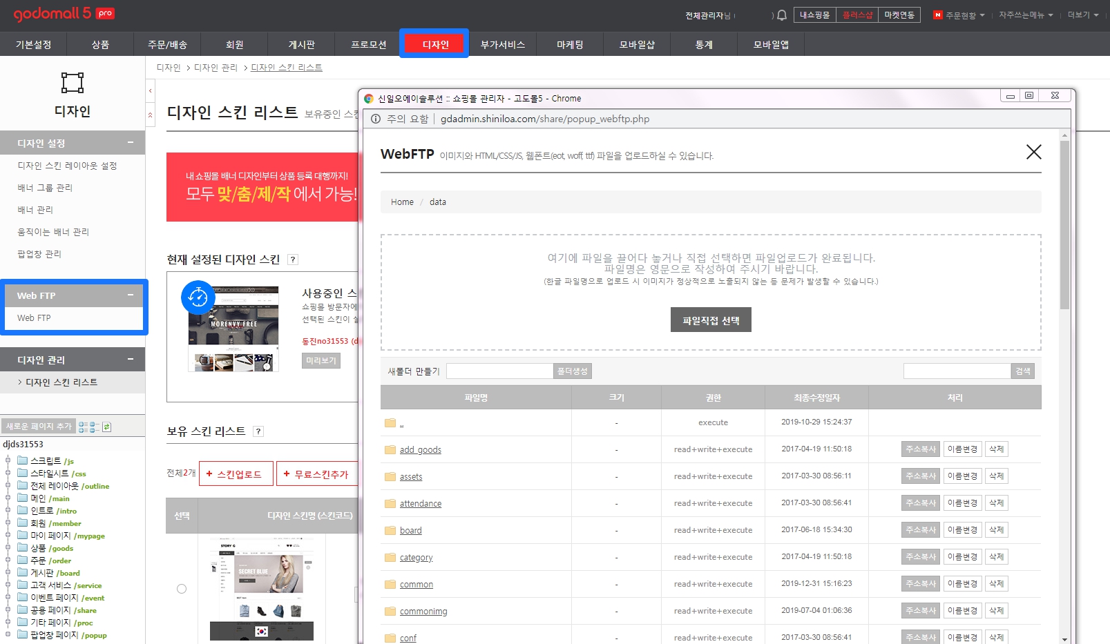The image size is (1110, 644).
Task: Click the new folder name input field
Action: [499, 371]
